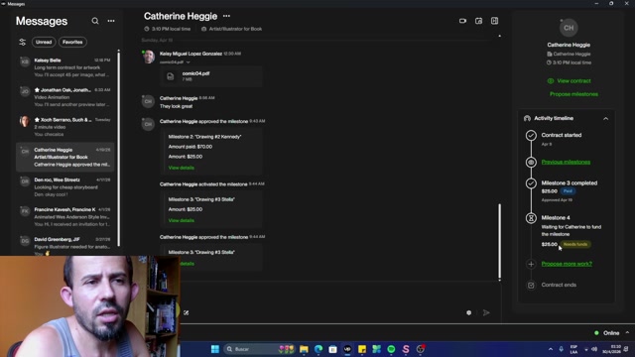
Task: Click Propose more work link
Action: coord(567,264)
